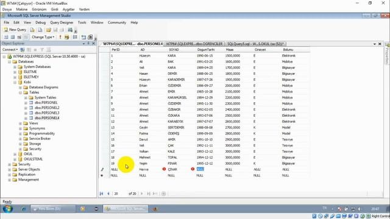Click the new record navigation icon

(x=155, y=193)
